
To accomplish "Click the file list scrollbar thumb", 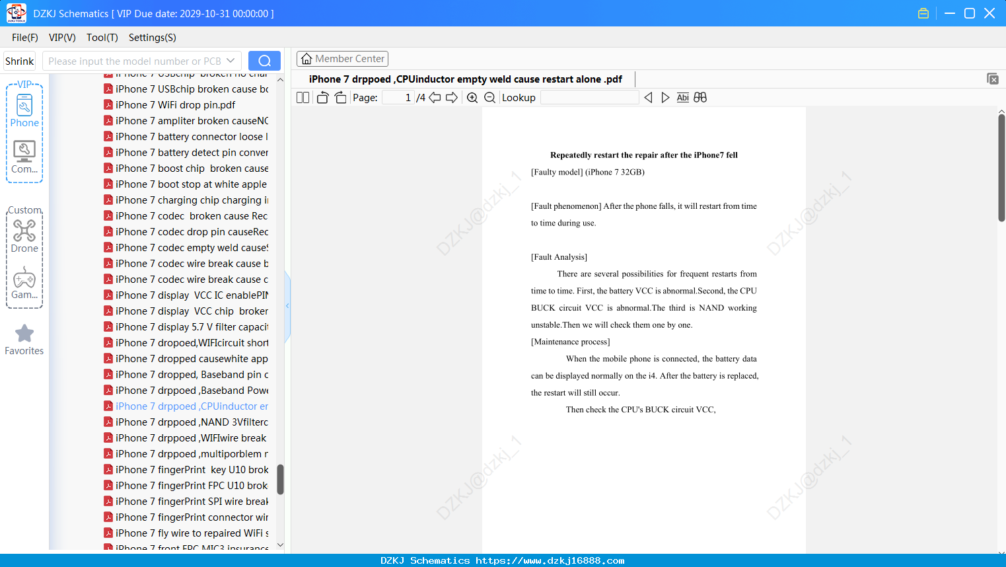I will 280,479.
